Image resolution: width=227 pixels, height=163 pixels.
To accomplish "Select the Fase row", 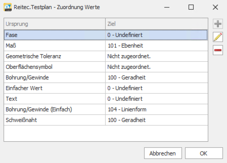I will [54, 35].
